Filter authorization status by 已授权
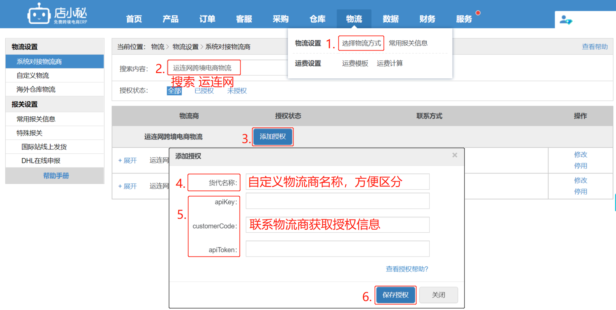616x310 pixels. (x=204, y=91)
